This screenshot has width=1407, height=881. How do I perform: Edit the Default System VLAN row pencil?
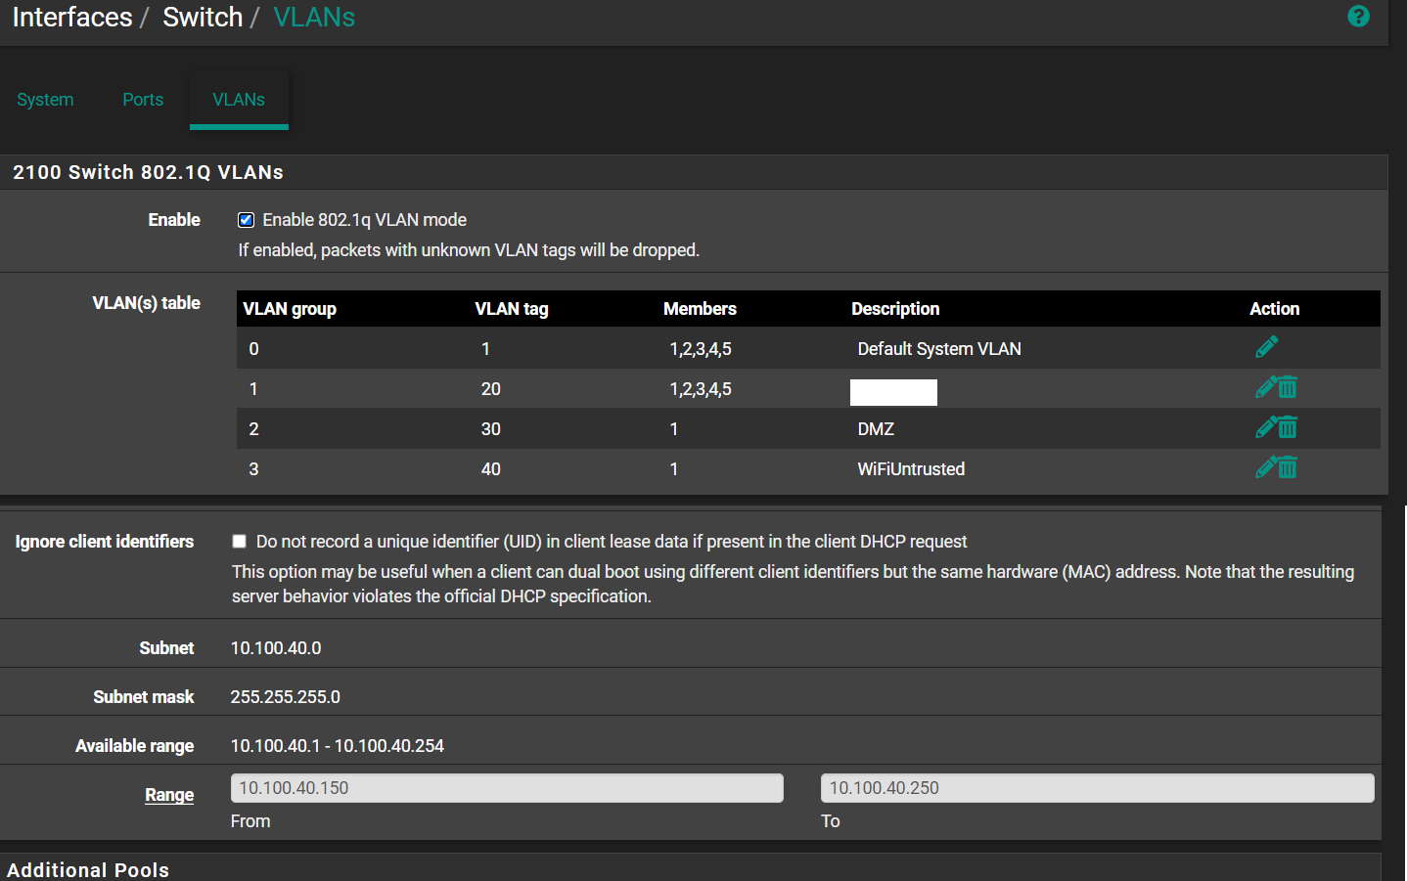[1267, 347]
